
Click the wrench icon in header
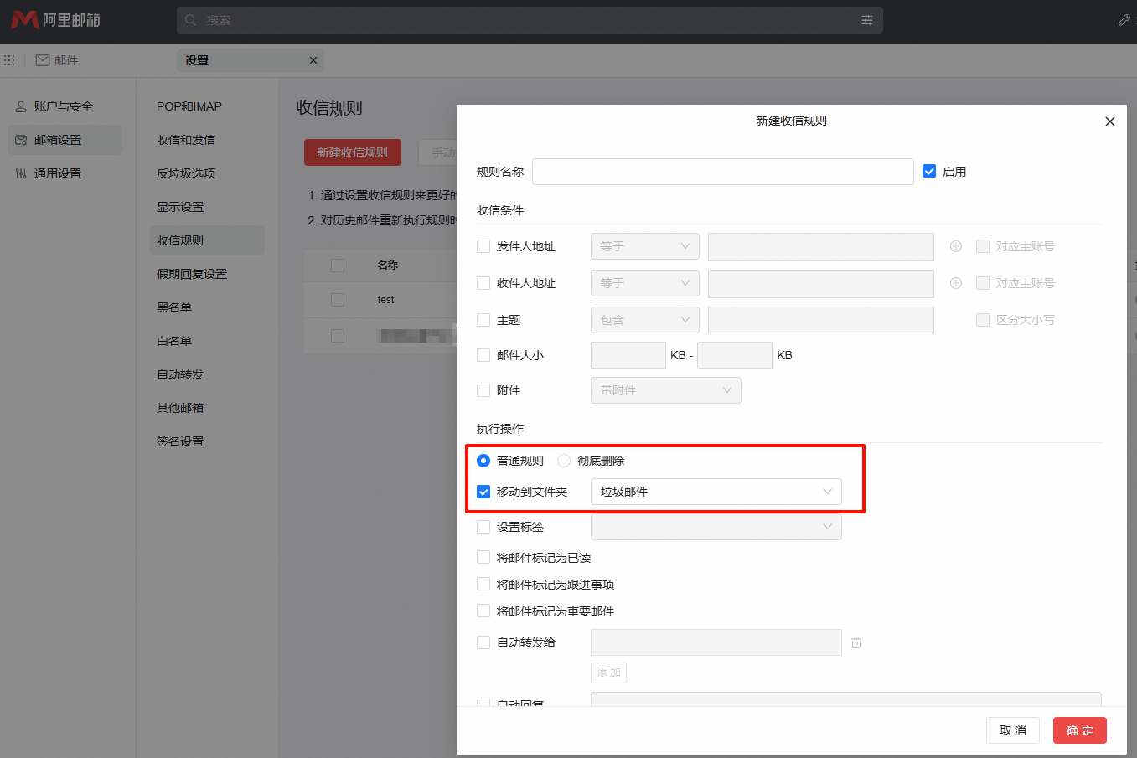1124,20
